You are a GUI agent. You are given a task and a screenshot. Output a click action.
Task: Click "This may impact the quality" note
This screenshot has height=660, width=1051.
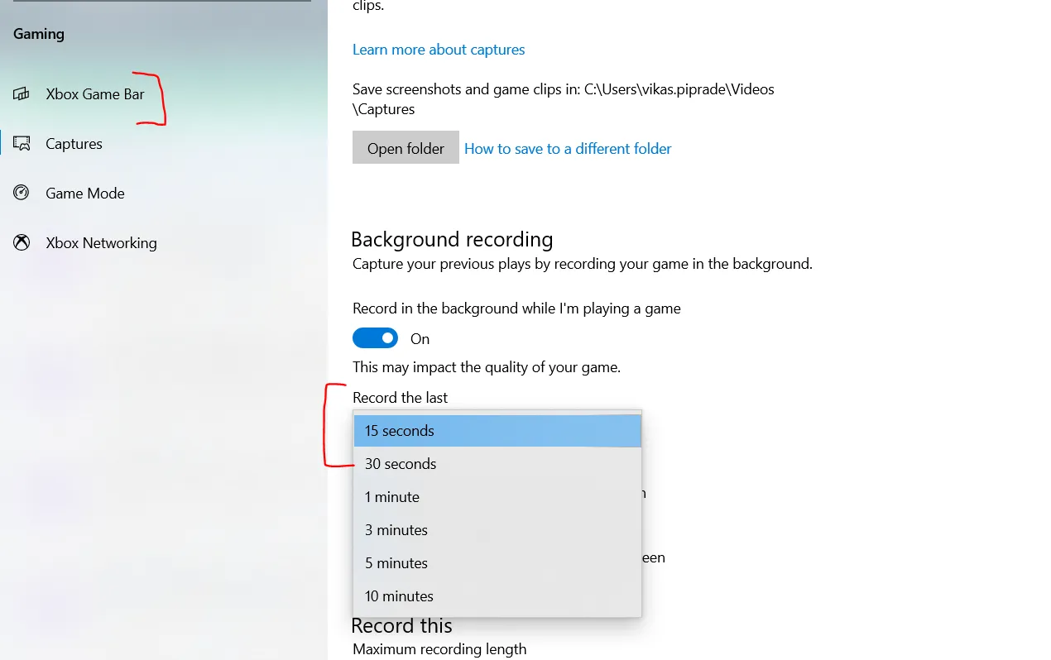(x=487, y=367)
